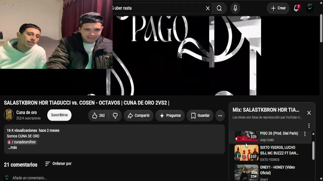Open the Crear menu
Viewport: 323px width, 181px height.
[x=278, y=8]
